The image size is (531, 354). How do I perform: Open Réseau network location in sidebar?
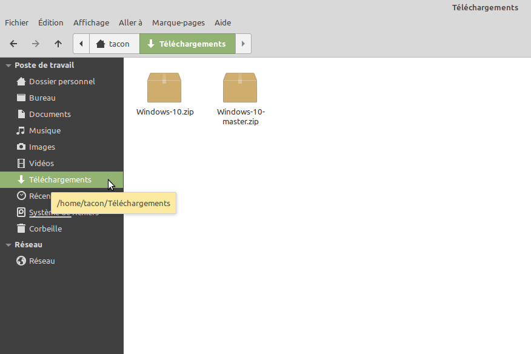[42, 261]
